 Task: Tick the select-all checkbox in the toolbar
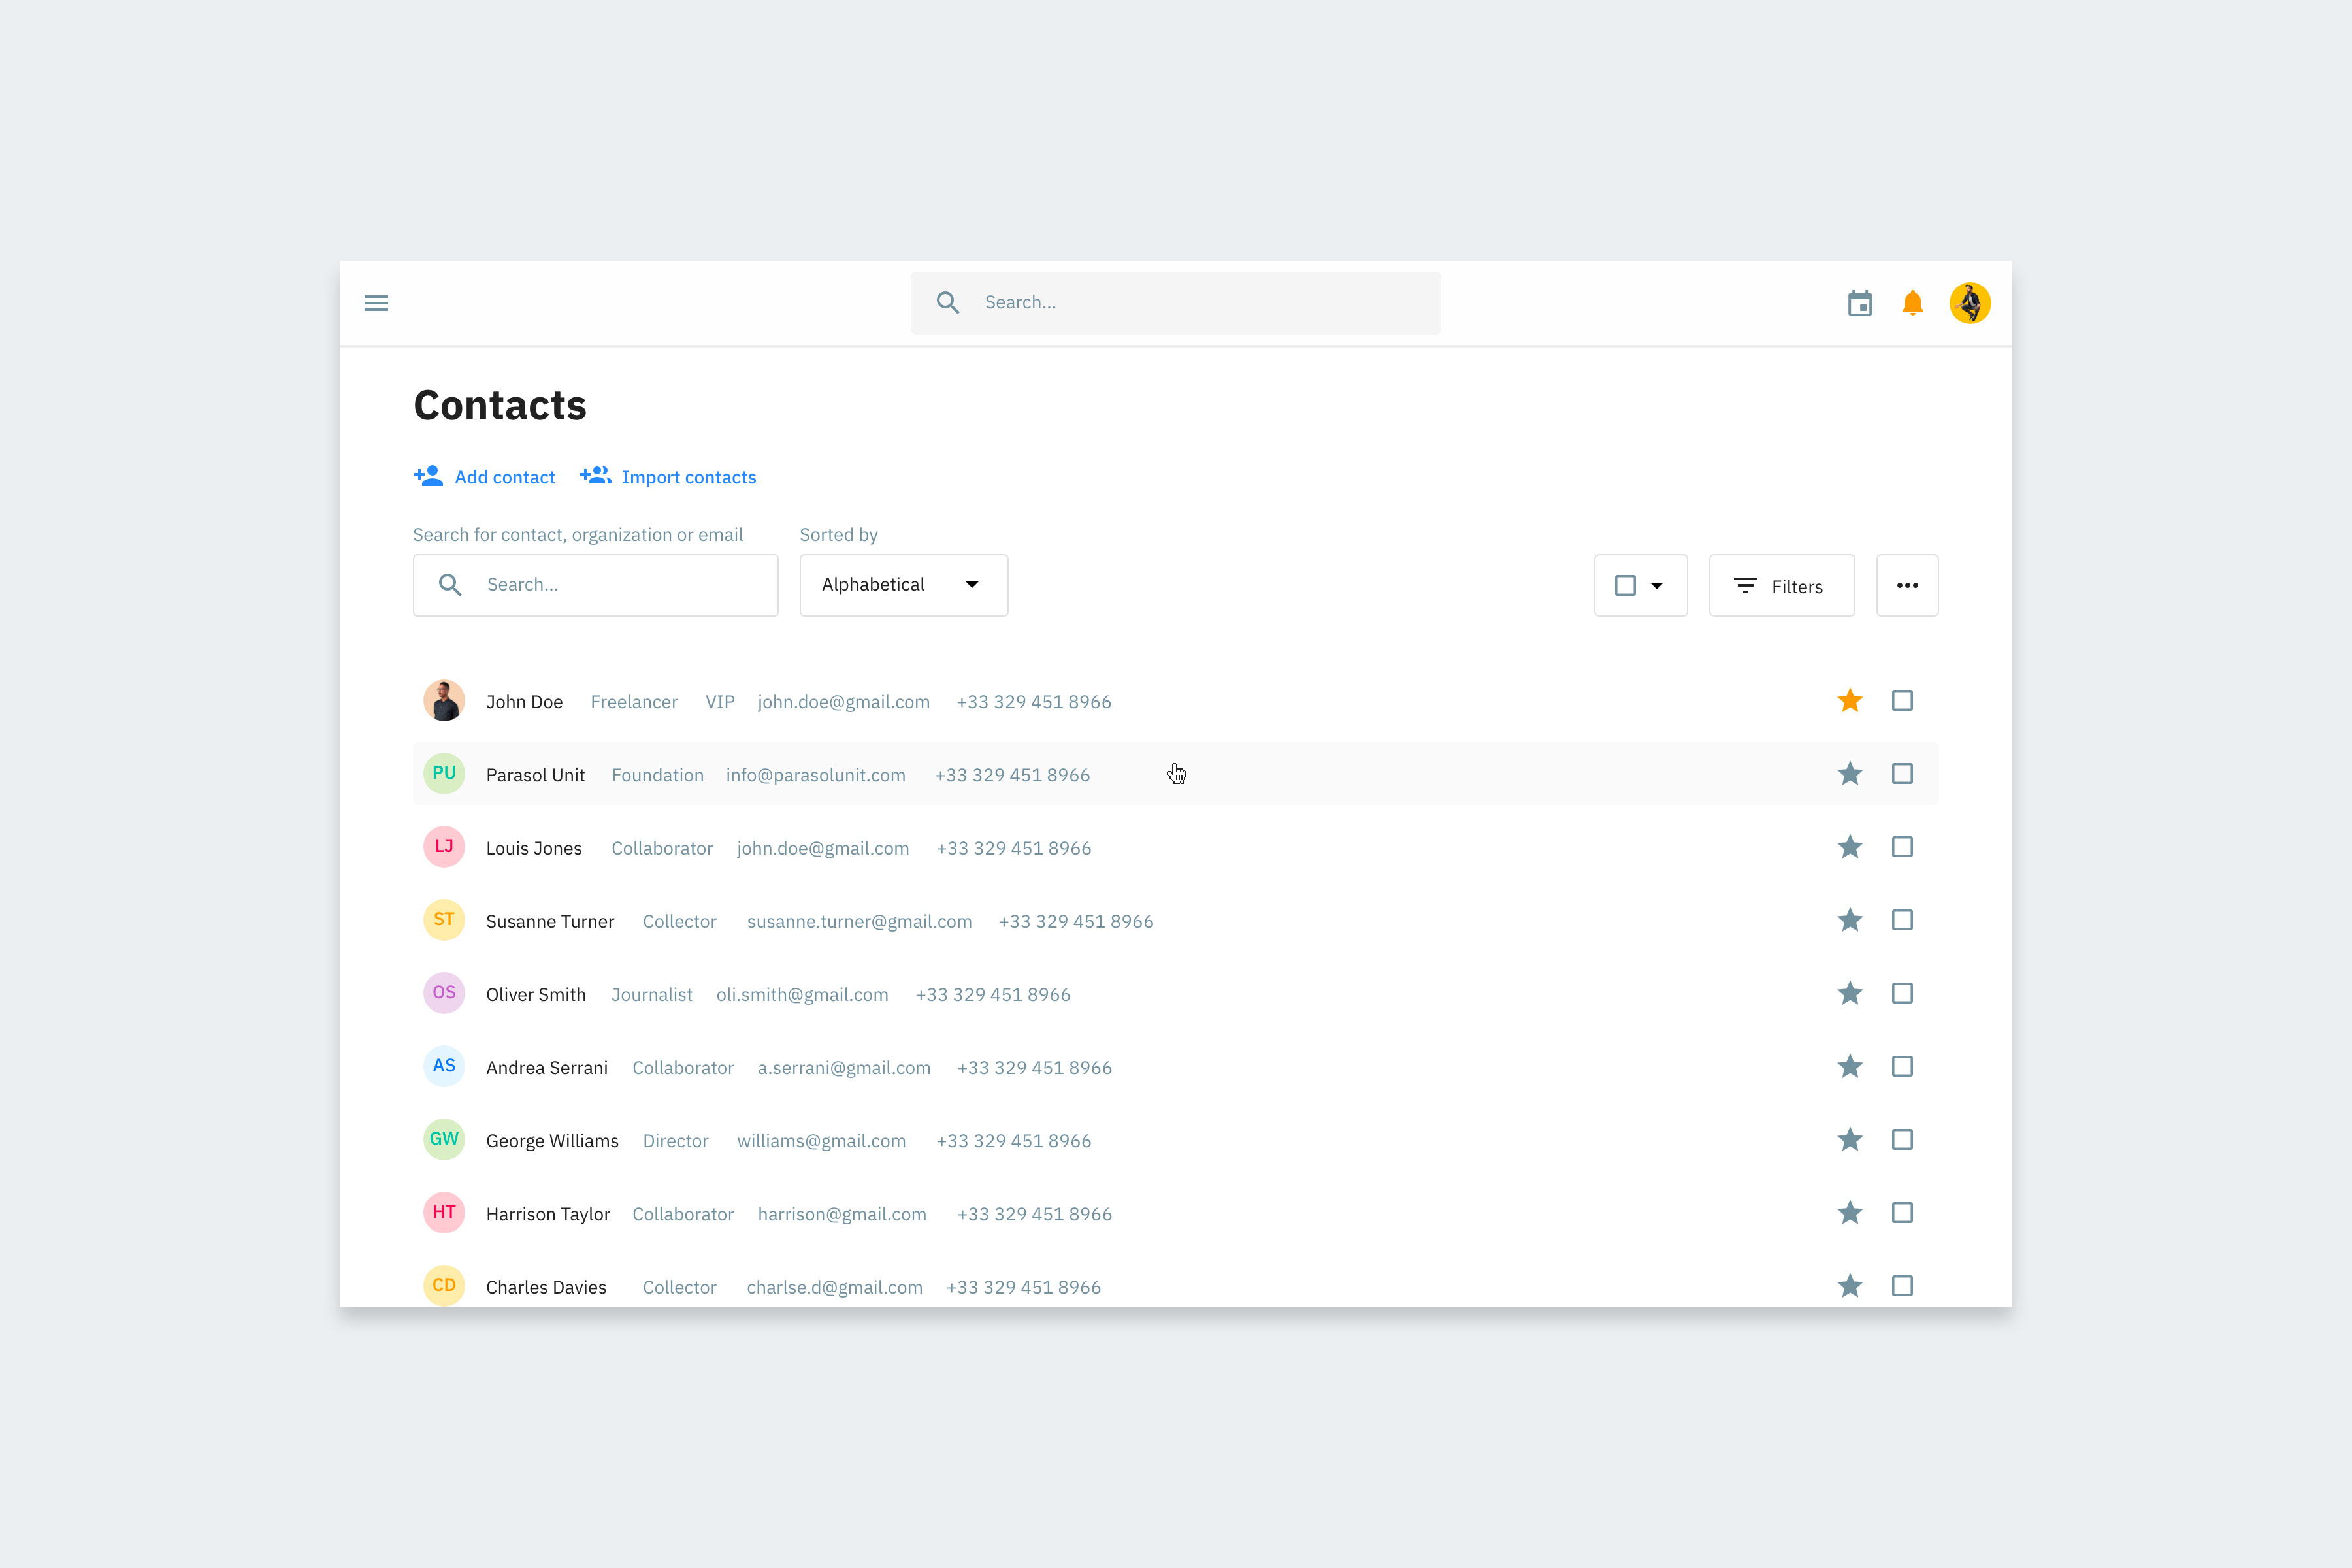(x=1626, y=585)
